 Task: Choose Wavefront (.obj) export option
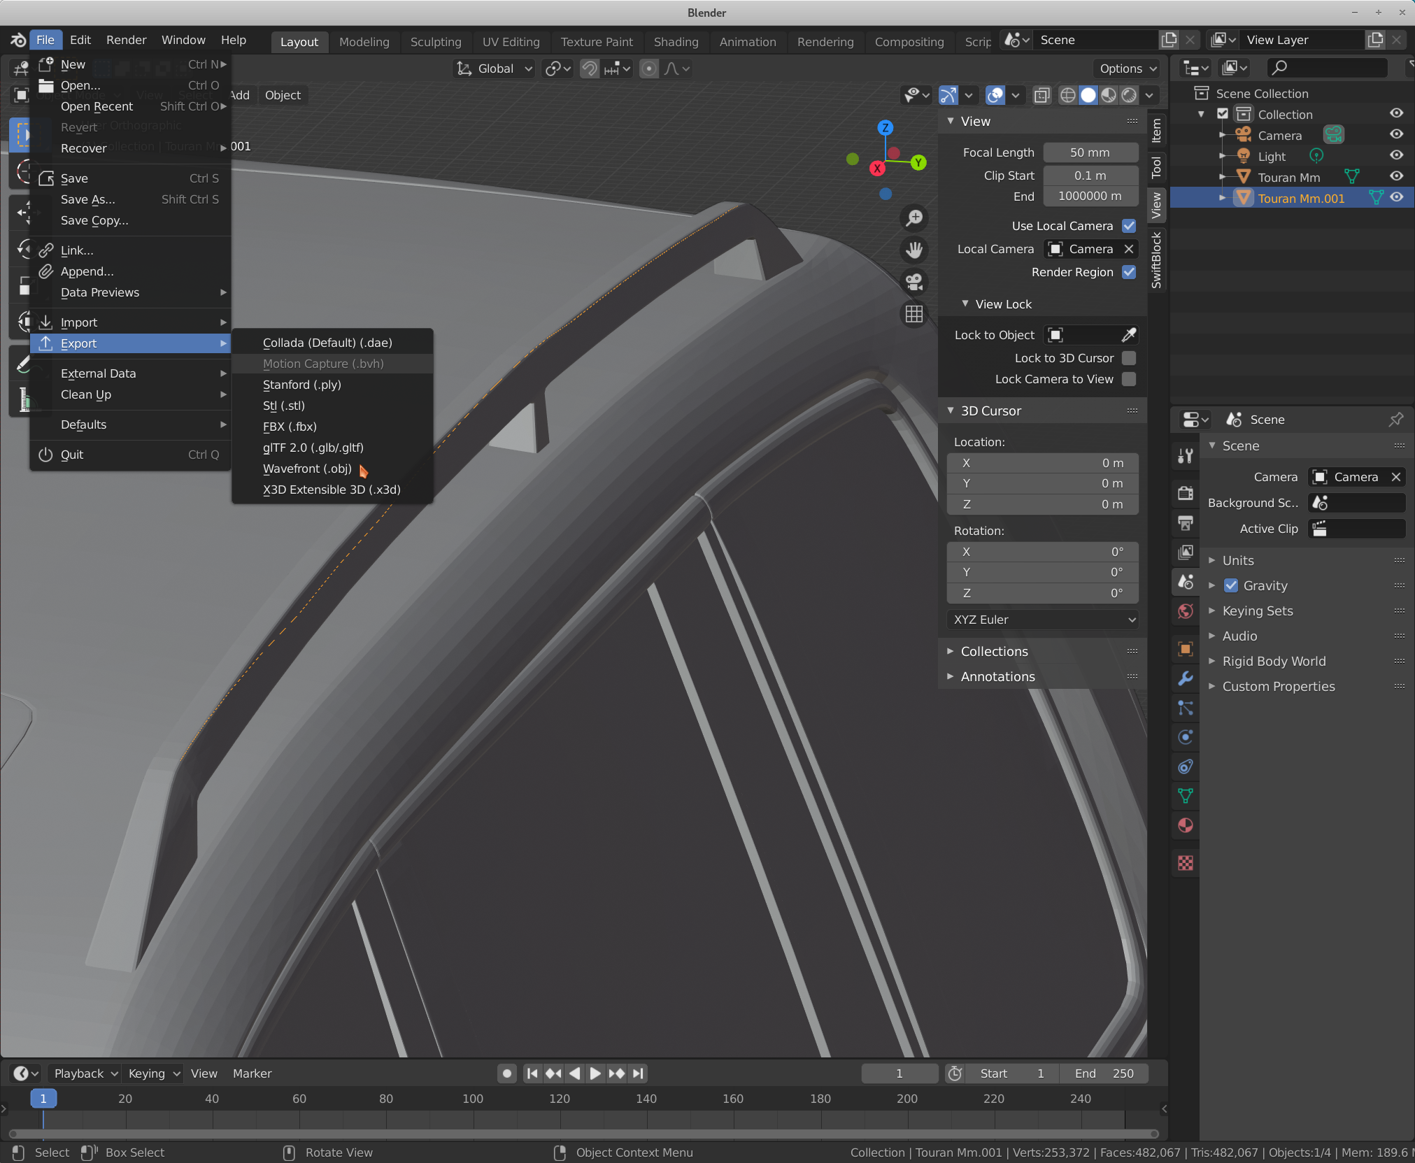[307, 469]
